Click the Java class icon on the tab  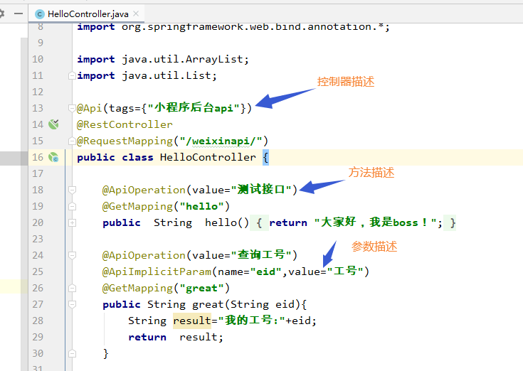click(x=40, y=14)
